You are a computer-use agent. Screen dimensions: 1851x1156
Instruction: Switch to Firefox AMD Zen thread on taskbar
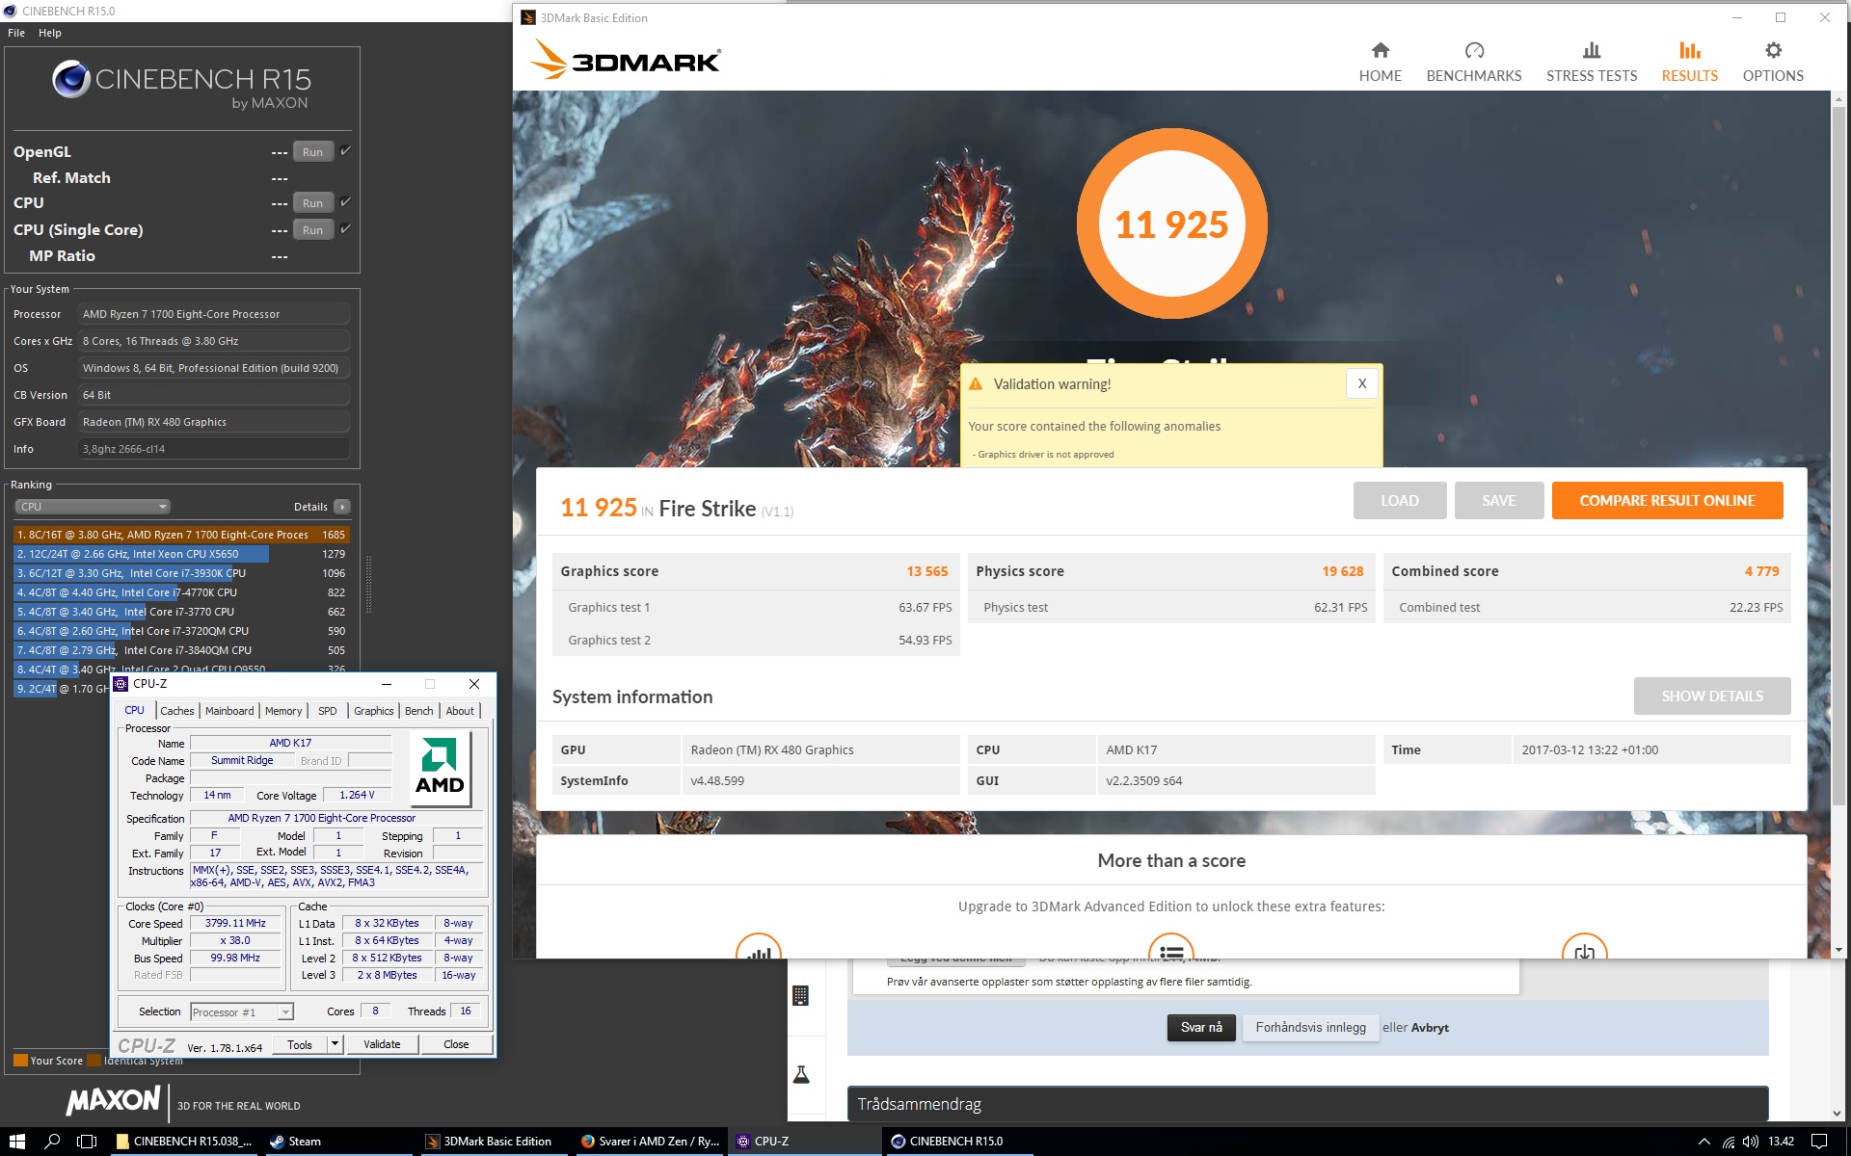pyautogui.click(x=651, y=1142)
